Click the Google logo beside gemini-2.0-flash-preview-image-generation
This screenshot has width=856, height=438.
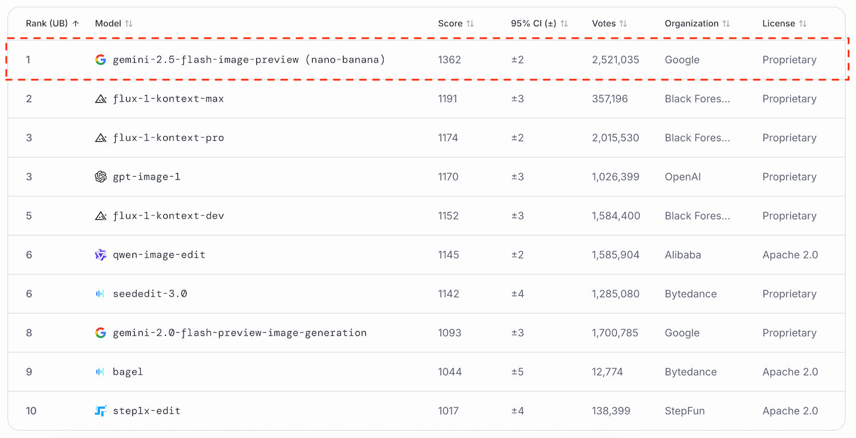(100, 333)
